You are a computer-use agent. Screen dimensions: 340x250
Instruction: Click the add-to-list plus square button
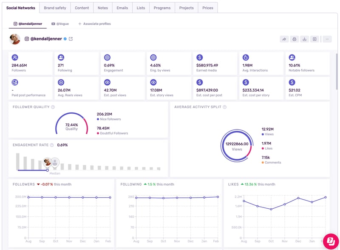tap(314, 39)
